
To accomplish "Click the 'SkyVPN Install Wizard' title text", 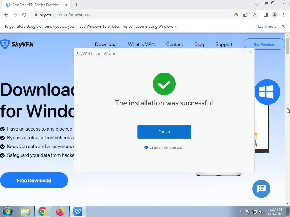I will pos(96,54).
